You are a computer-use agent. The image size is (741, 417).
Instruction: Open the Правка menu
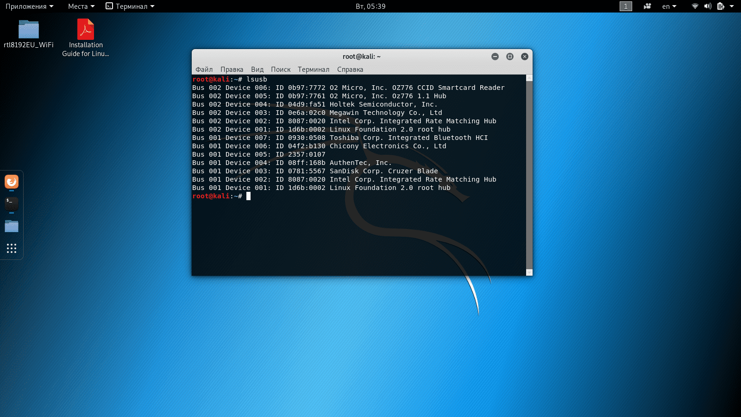click(232, 69)
